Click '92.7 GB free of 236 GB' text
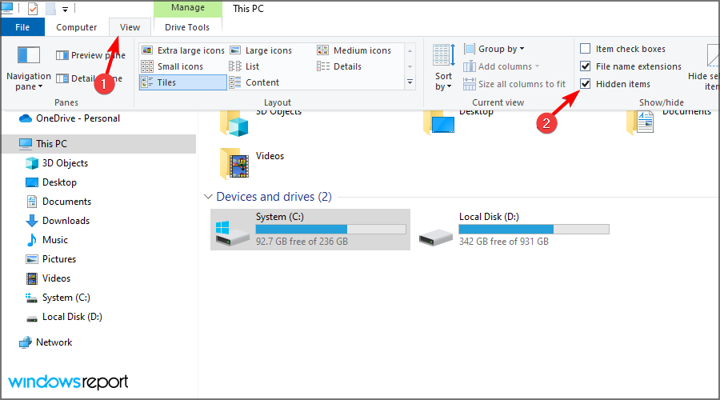Screen dimensions: 720x400 point(302,242)
